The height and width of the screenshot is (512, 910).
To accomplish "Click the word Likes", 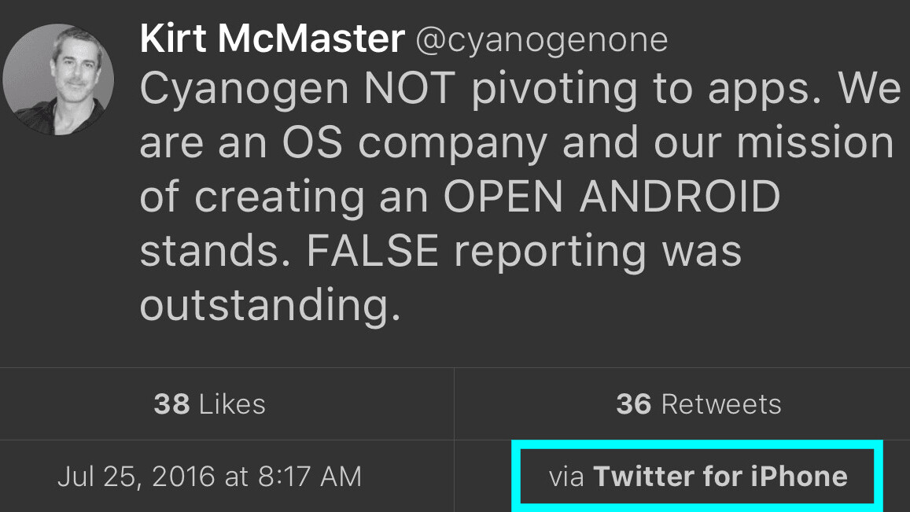I will 232,404.
